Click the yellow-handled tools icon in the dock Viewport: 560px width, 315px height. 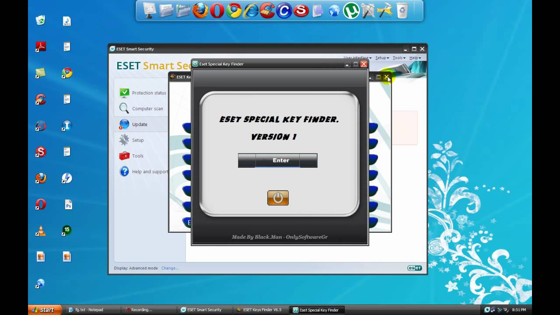(x=385, y=10)
